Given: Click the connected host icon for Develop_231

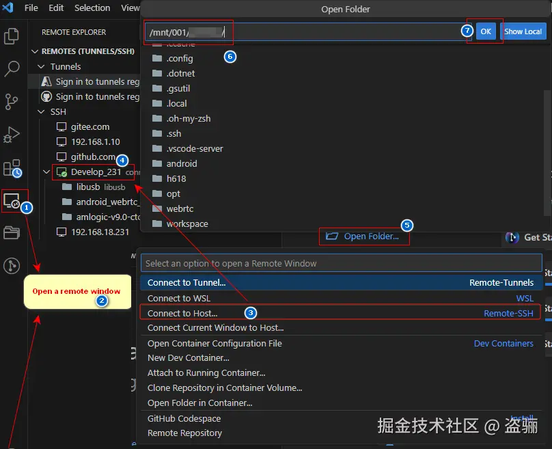Looking at the screenshot, I should 61,172.
